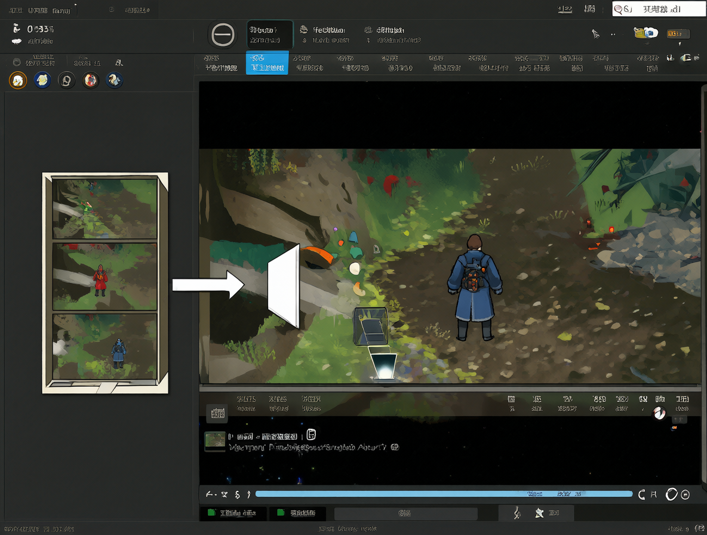The image size is (707, 535).
Task: Click the grey square button below the video's left edge
Action: tap(217, 414)
